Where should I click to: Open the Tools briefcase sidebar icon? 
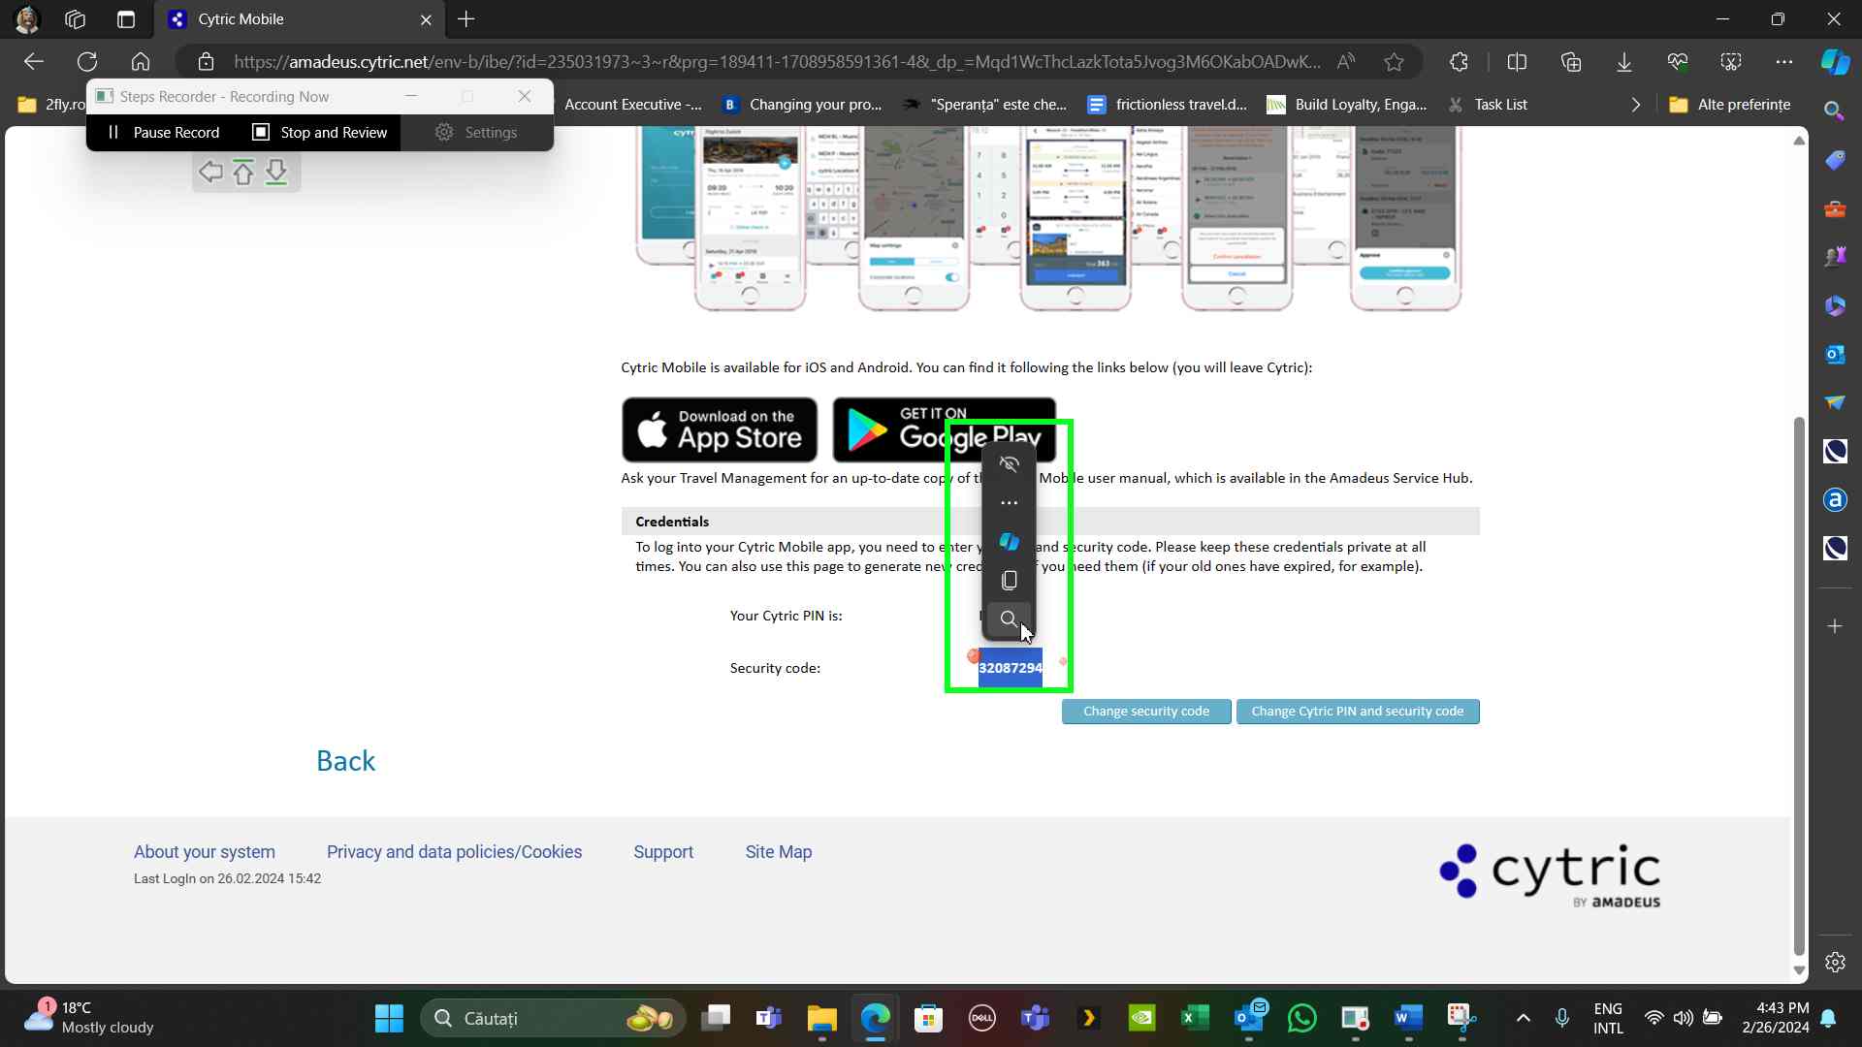tap(1835, 208)
